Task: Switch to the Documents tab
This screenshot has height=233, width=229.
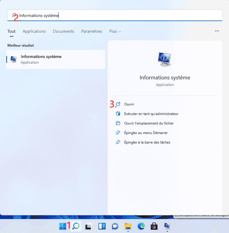Action: pos(63,32)
